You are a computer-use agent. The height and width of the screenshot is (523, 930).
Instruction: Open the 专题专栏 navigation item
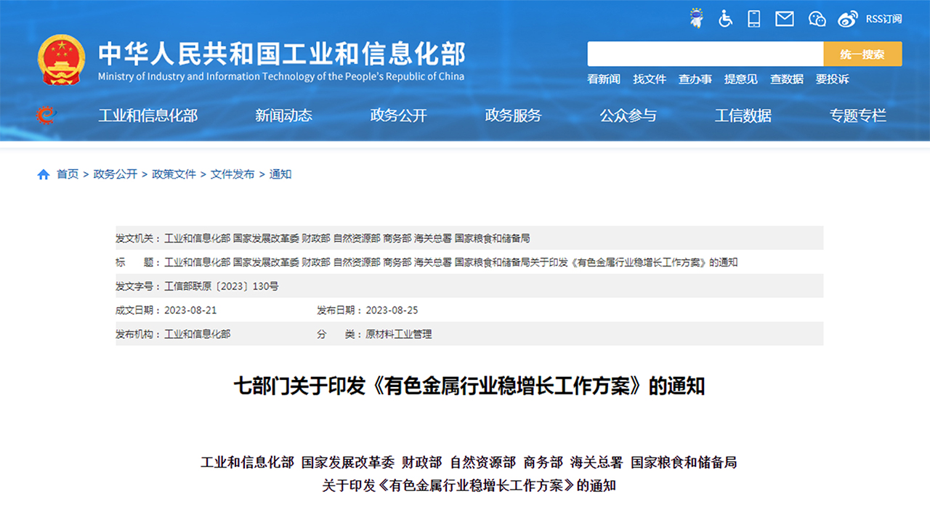tap(857, 115)
